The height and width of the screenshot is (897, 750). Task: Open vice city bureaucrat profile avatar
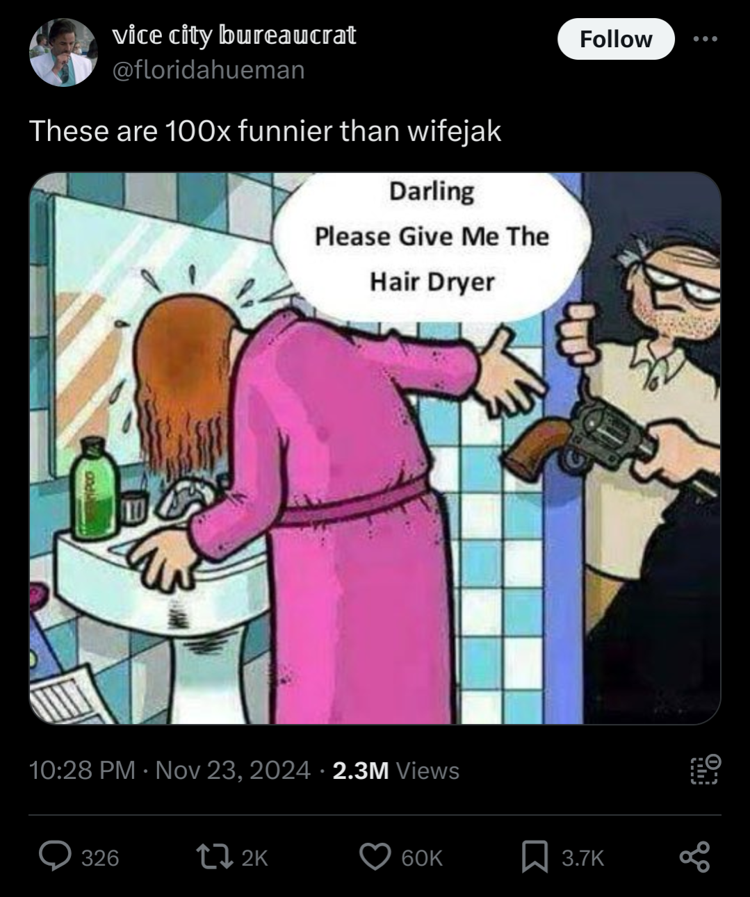pos(63,52)
